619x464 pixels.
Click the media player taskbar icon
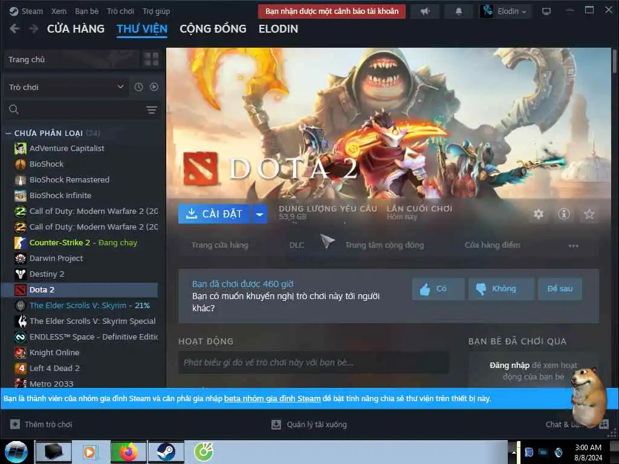click(90, 452)
